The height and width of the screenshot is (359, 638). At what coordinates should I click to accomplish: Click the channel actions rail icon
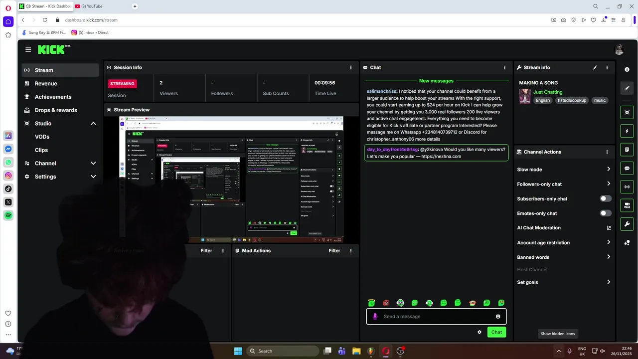(627, 205)
